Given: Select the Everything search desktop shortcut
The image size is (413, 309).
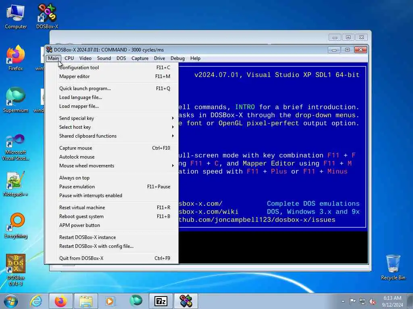Looking at the screenshot, I should coord(16,226).
